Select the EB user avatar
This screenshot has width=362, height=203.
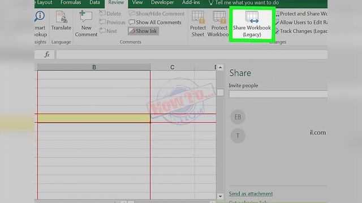coord(238,117)
